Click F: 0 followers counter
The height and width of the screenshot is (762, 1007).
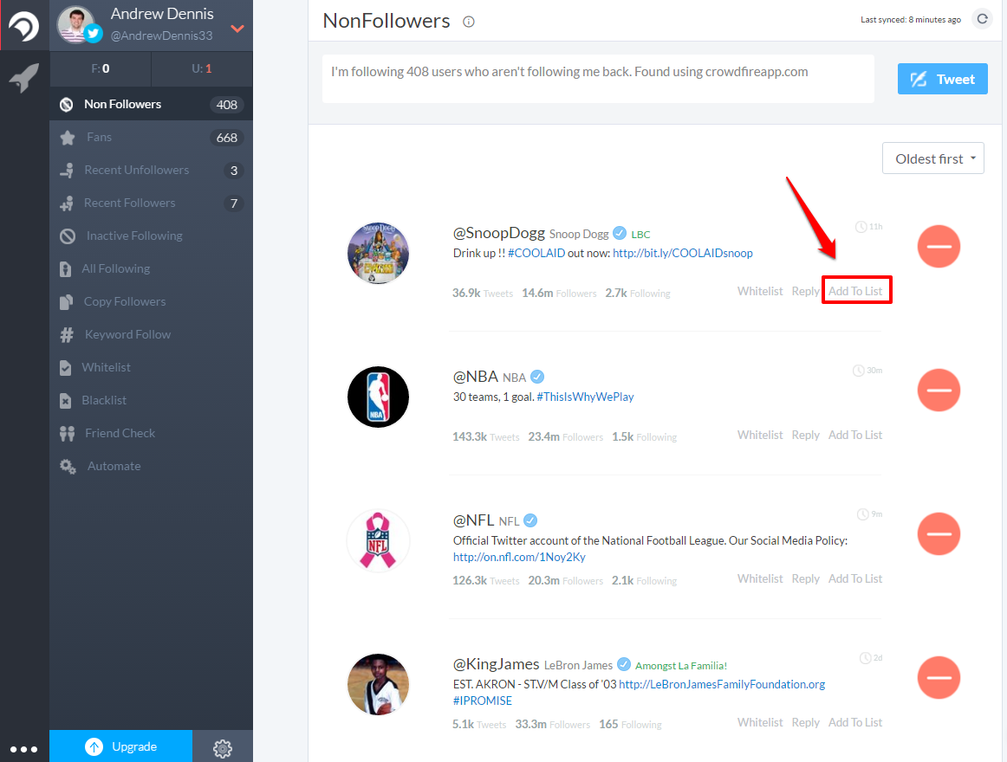[101, 68]
